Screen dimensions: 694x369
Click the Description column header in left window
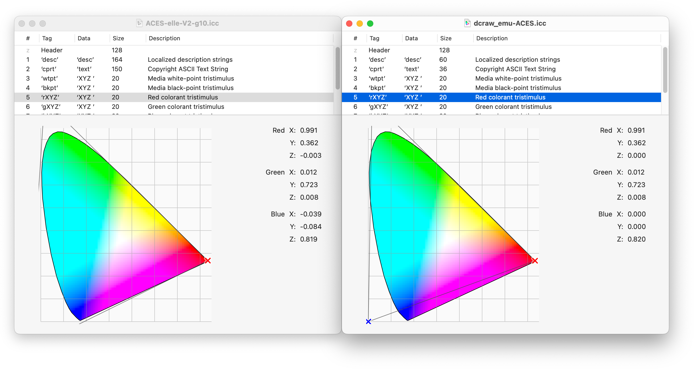click(164, 38)
